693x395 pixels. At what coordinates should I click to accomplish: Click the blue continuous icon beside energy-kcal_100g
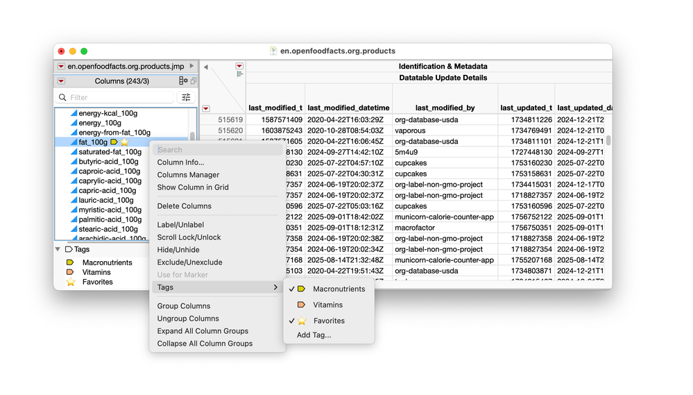pyautogui.click(x=74, y=113)
